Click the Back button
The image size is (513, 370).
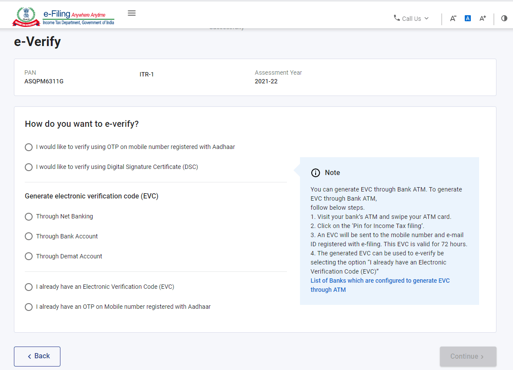click(x=37, y=356)
